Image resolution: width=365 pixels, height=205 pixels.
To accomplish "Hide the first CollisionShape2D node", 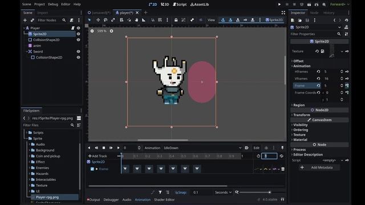I will click(x=79, y=40).
